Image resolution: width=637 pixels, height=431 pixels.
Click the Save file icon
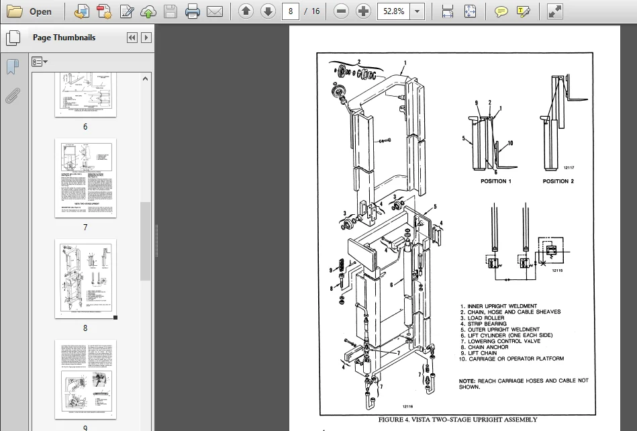(170, 11)
